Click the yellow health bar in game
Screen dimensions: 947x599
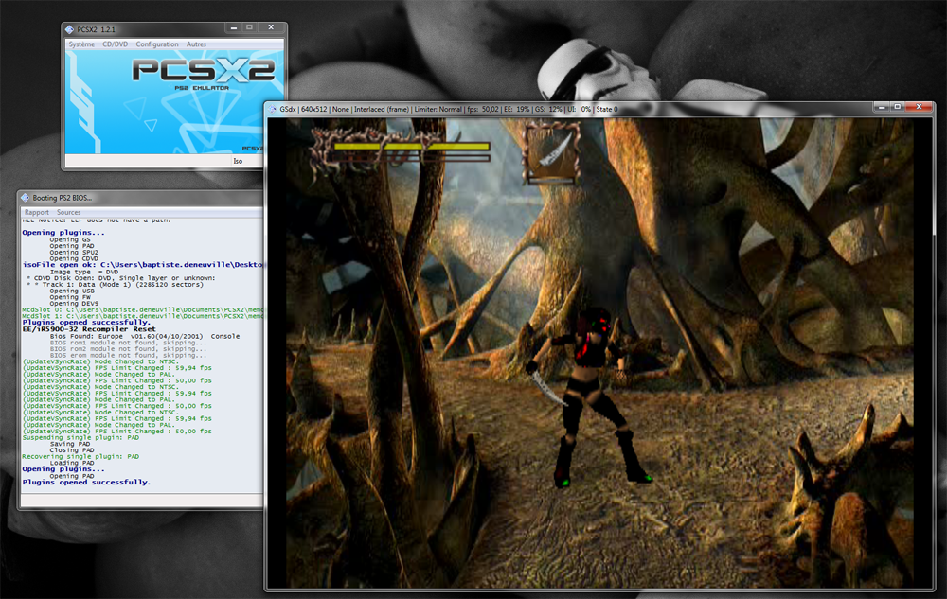411,146
